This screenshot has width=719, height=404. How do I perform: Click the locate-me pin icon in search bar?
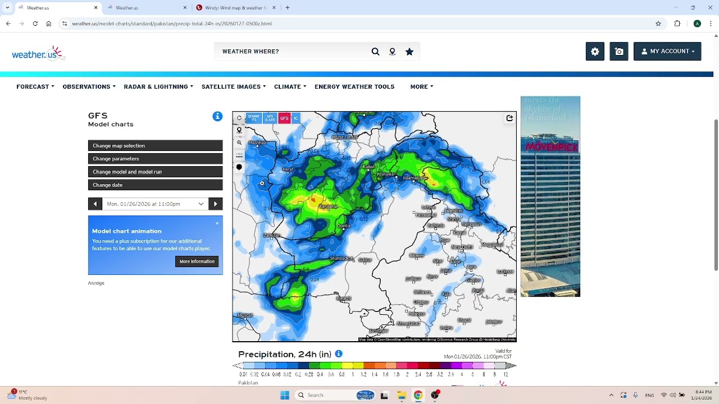pos(392,52)
